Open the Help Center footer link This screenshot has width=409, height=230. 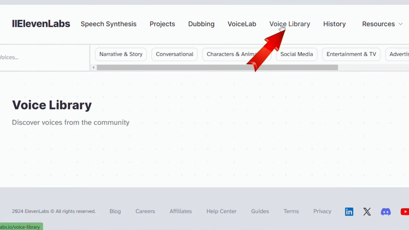point(221,211)
